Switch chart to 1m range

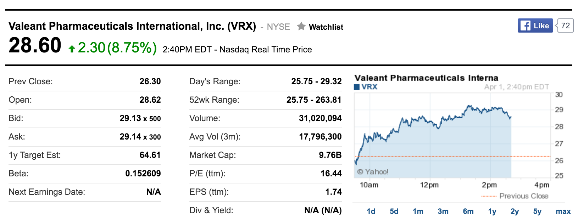(418, 211)
